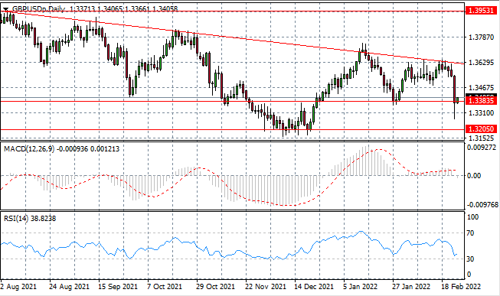Click the 0.00 MACD zero level value
Image resolution: width=500 pixels, height=296 pixels.
(473, 176)
